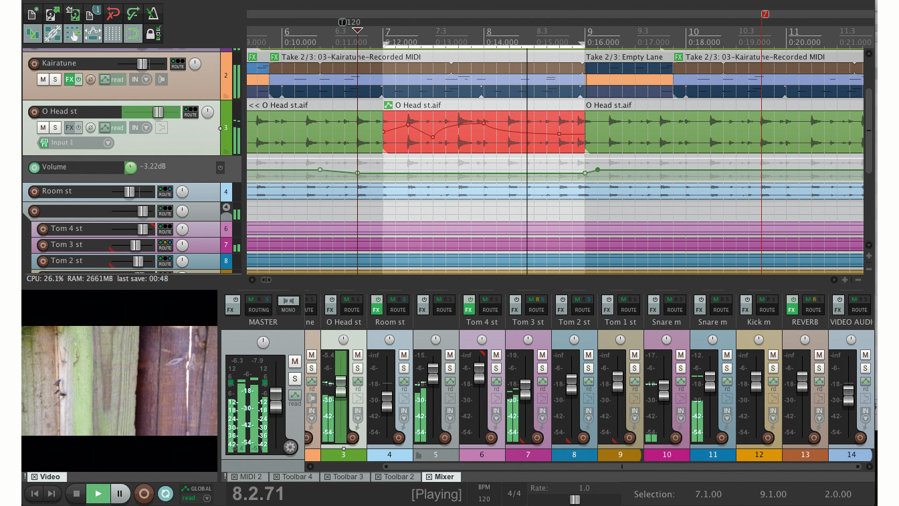This screenshot has width=899, height=506.
Task: Open the master channel gear settings icon
Action: tap(290, 448)
